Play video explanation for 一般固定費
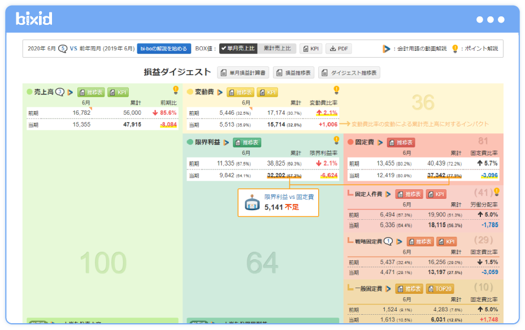This screenshot has height=330, width=525. tap(388, 289)
